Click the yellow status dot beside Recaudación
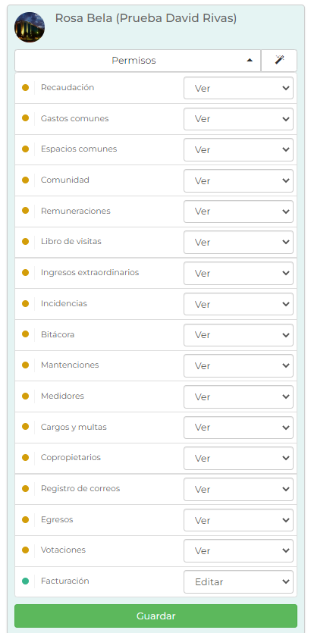The image size is (311, 633). coord(25,87)
